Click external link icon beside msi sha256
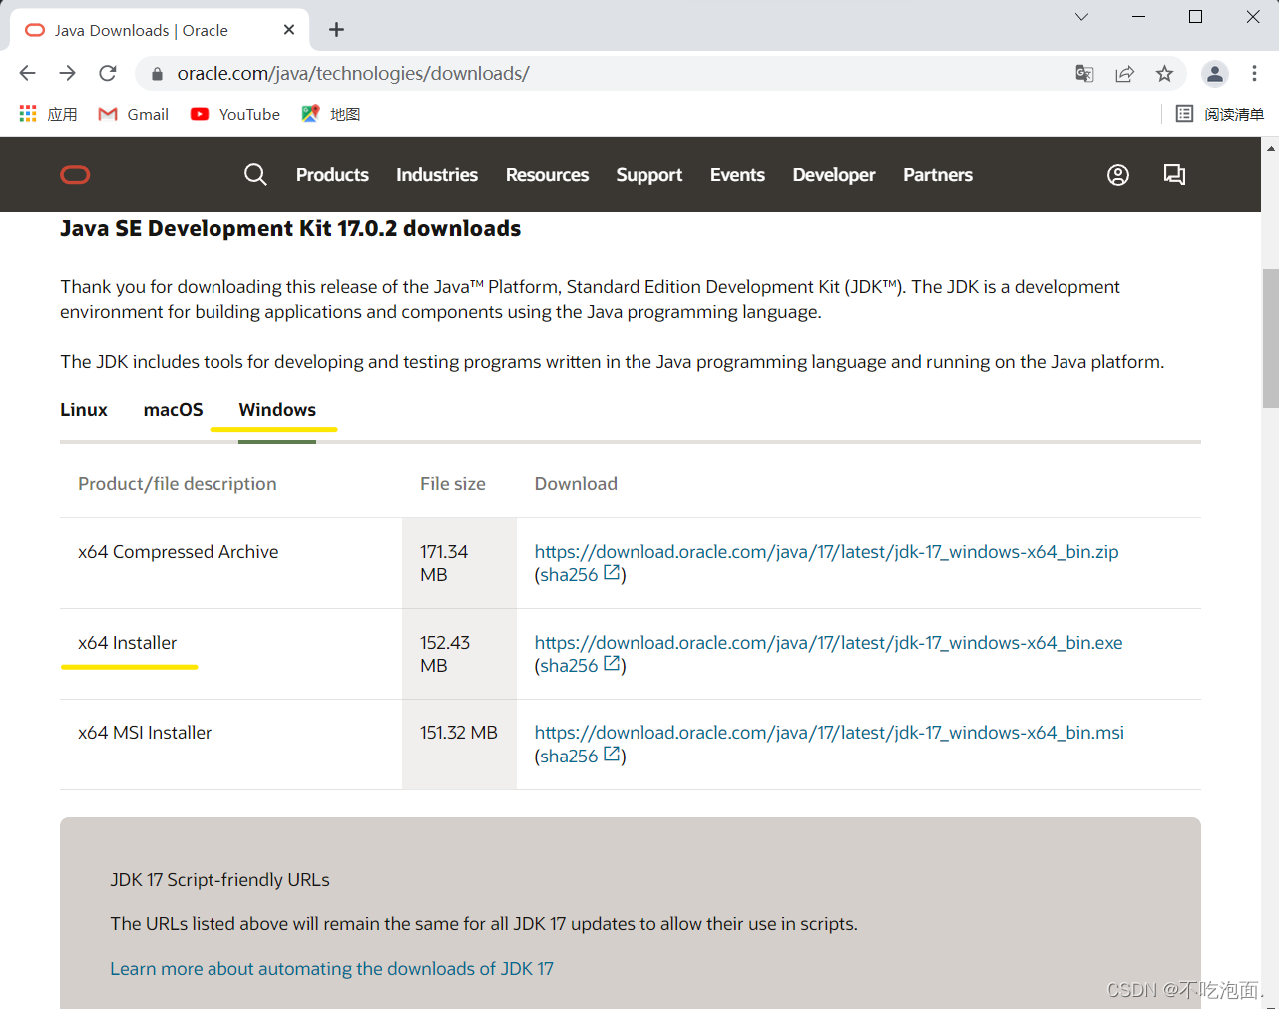The height and width of the screenshot is (1009, 1279). pos(612,755)
